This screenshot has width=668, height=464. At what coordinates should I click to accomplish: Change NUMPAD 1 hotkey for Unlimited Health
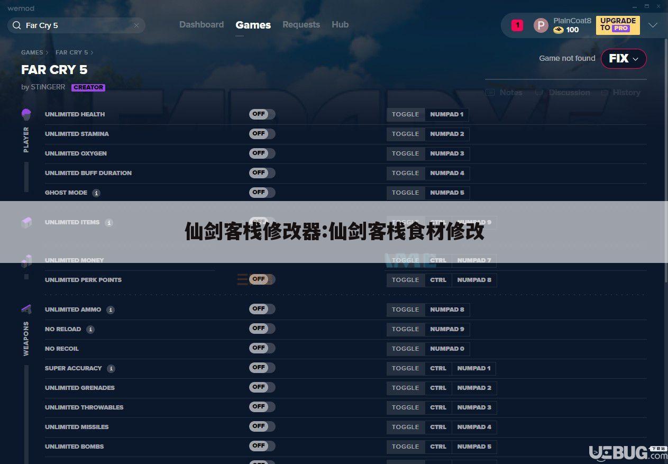coord(447,114)
